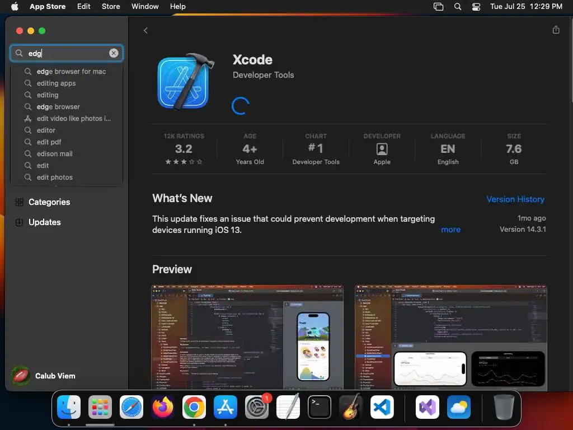
Task: Click the Xcode hammer app icon
Action: 185,82
